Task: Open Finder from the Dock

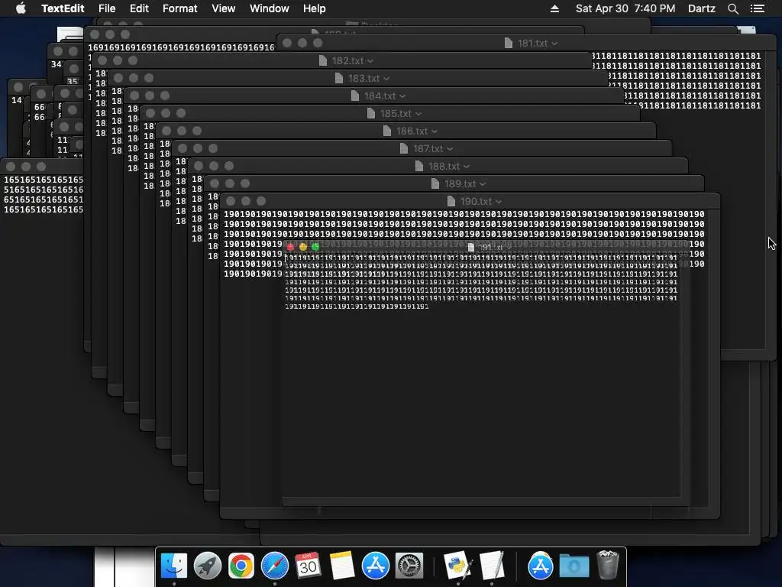Action: point(173,566)
